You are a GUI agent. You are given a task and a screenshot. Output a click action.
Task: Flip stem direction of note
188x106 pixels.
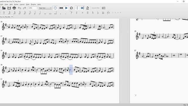tap(108, 13)
